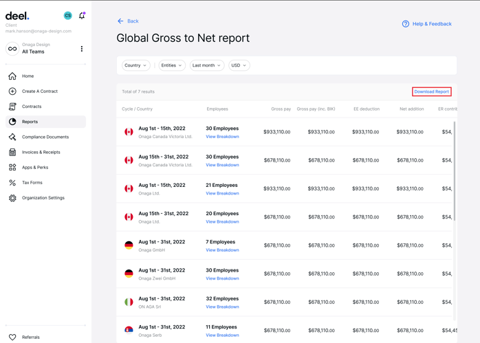
Task: Click the Back arrow icon
Action: [120, 21]
